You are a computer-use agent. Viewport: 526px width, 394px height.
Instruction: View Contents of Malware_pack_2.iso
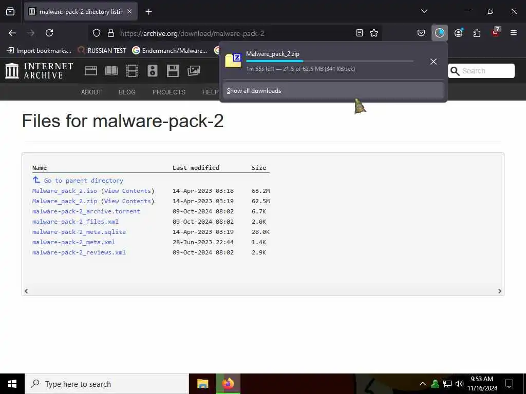point(127,191)
